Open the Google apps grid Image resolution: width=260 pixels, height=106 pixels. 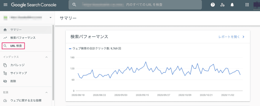click(x=247, y=5)
